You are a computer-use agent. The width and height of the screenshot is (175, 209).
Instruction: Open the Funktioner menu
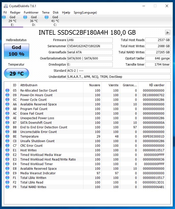click(x=31, y=13)
